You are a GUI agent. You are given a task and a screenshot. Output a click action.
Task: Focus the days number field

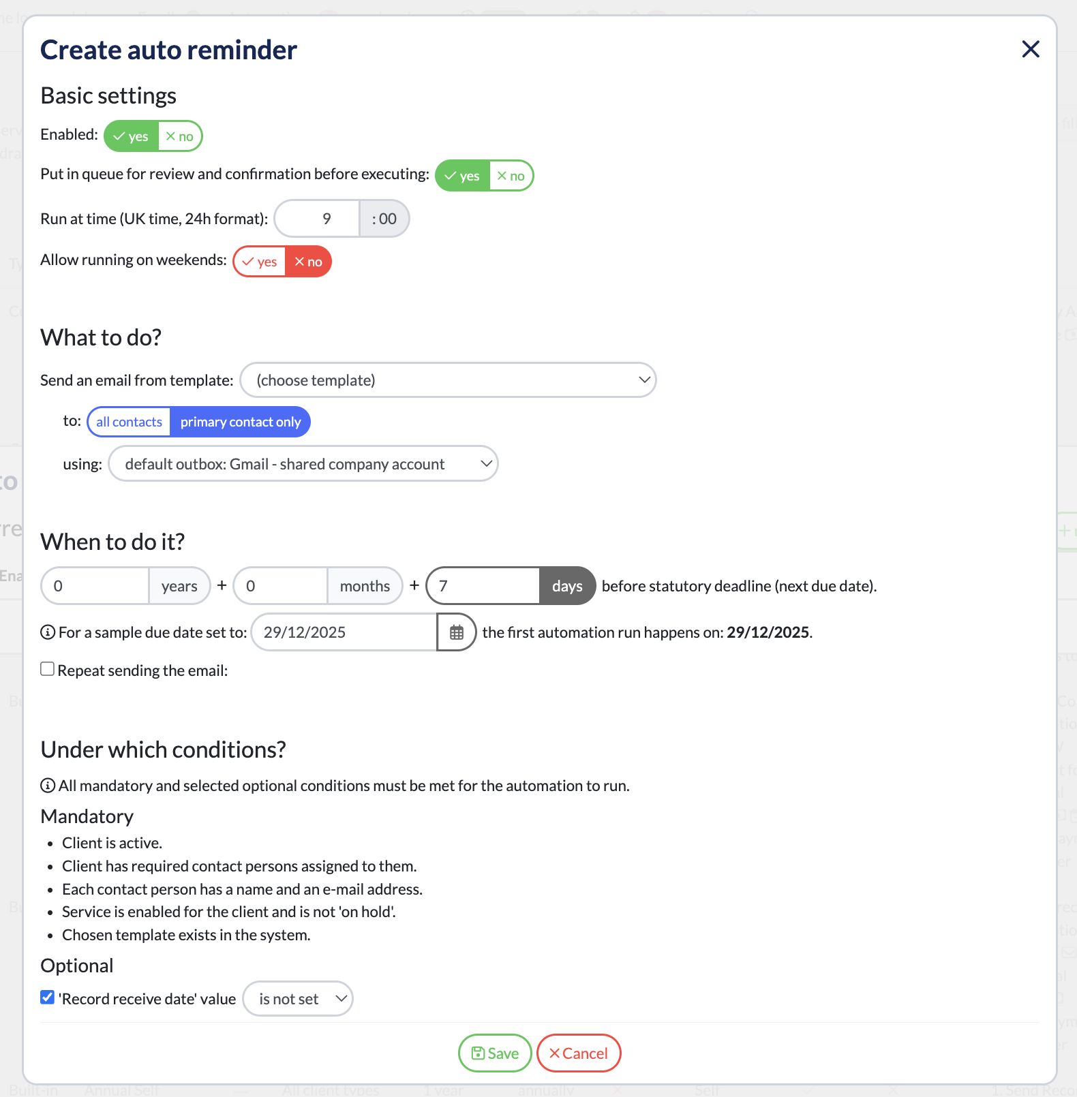(484, 586)
